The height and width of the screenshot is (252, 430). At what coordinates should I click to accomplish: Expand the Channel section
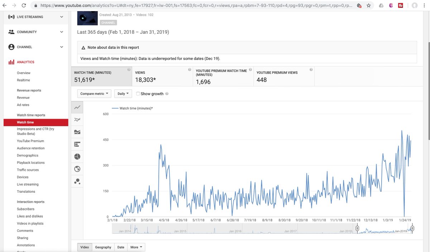click(62, 47)
